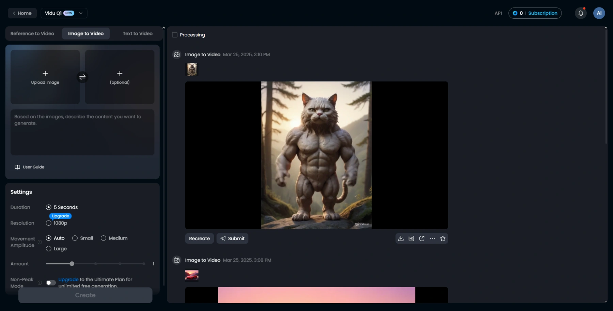
Task: Check the Processing filter checkbox
Action: coord(175,35)
